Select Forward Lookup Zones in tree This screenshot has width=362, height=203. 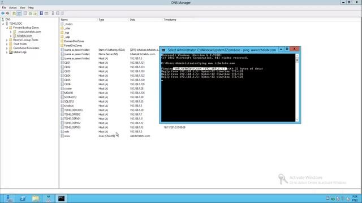pyautogui.click(x=26, y=28)
